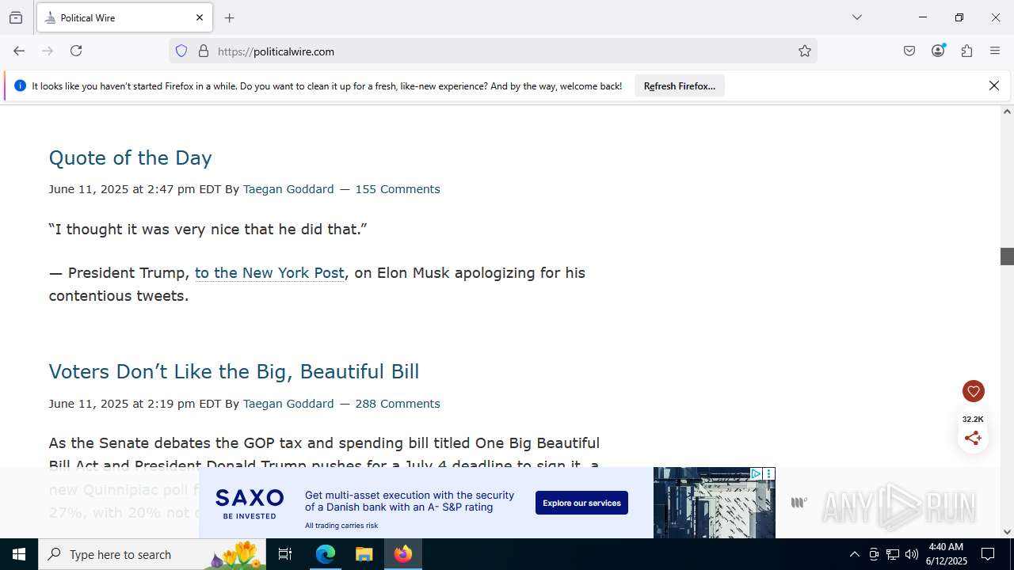Screen dimensions: 1014x570
Task: Click Explore our services ad button
Action: [x=581, y=503]
